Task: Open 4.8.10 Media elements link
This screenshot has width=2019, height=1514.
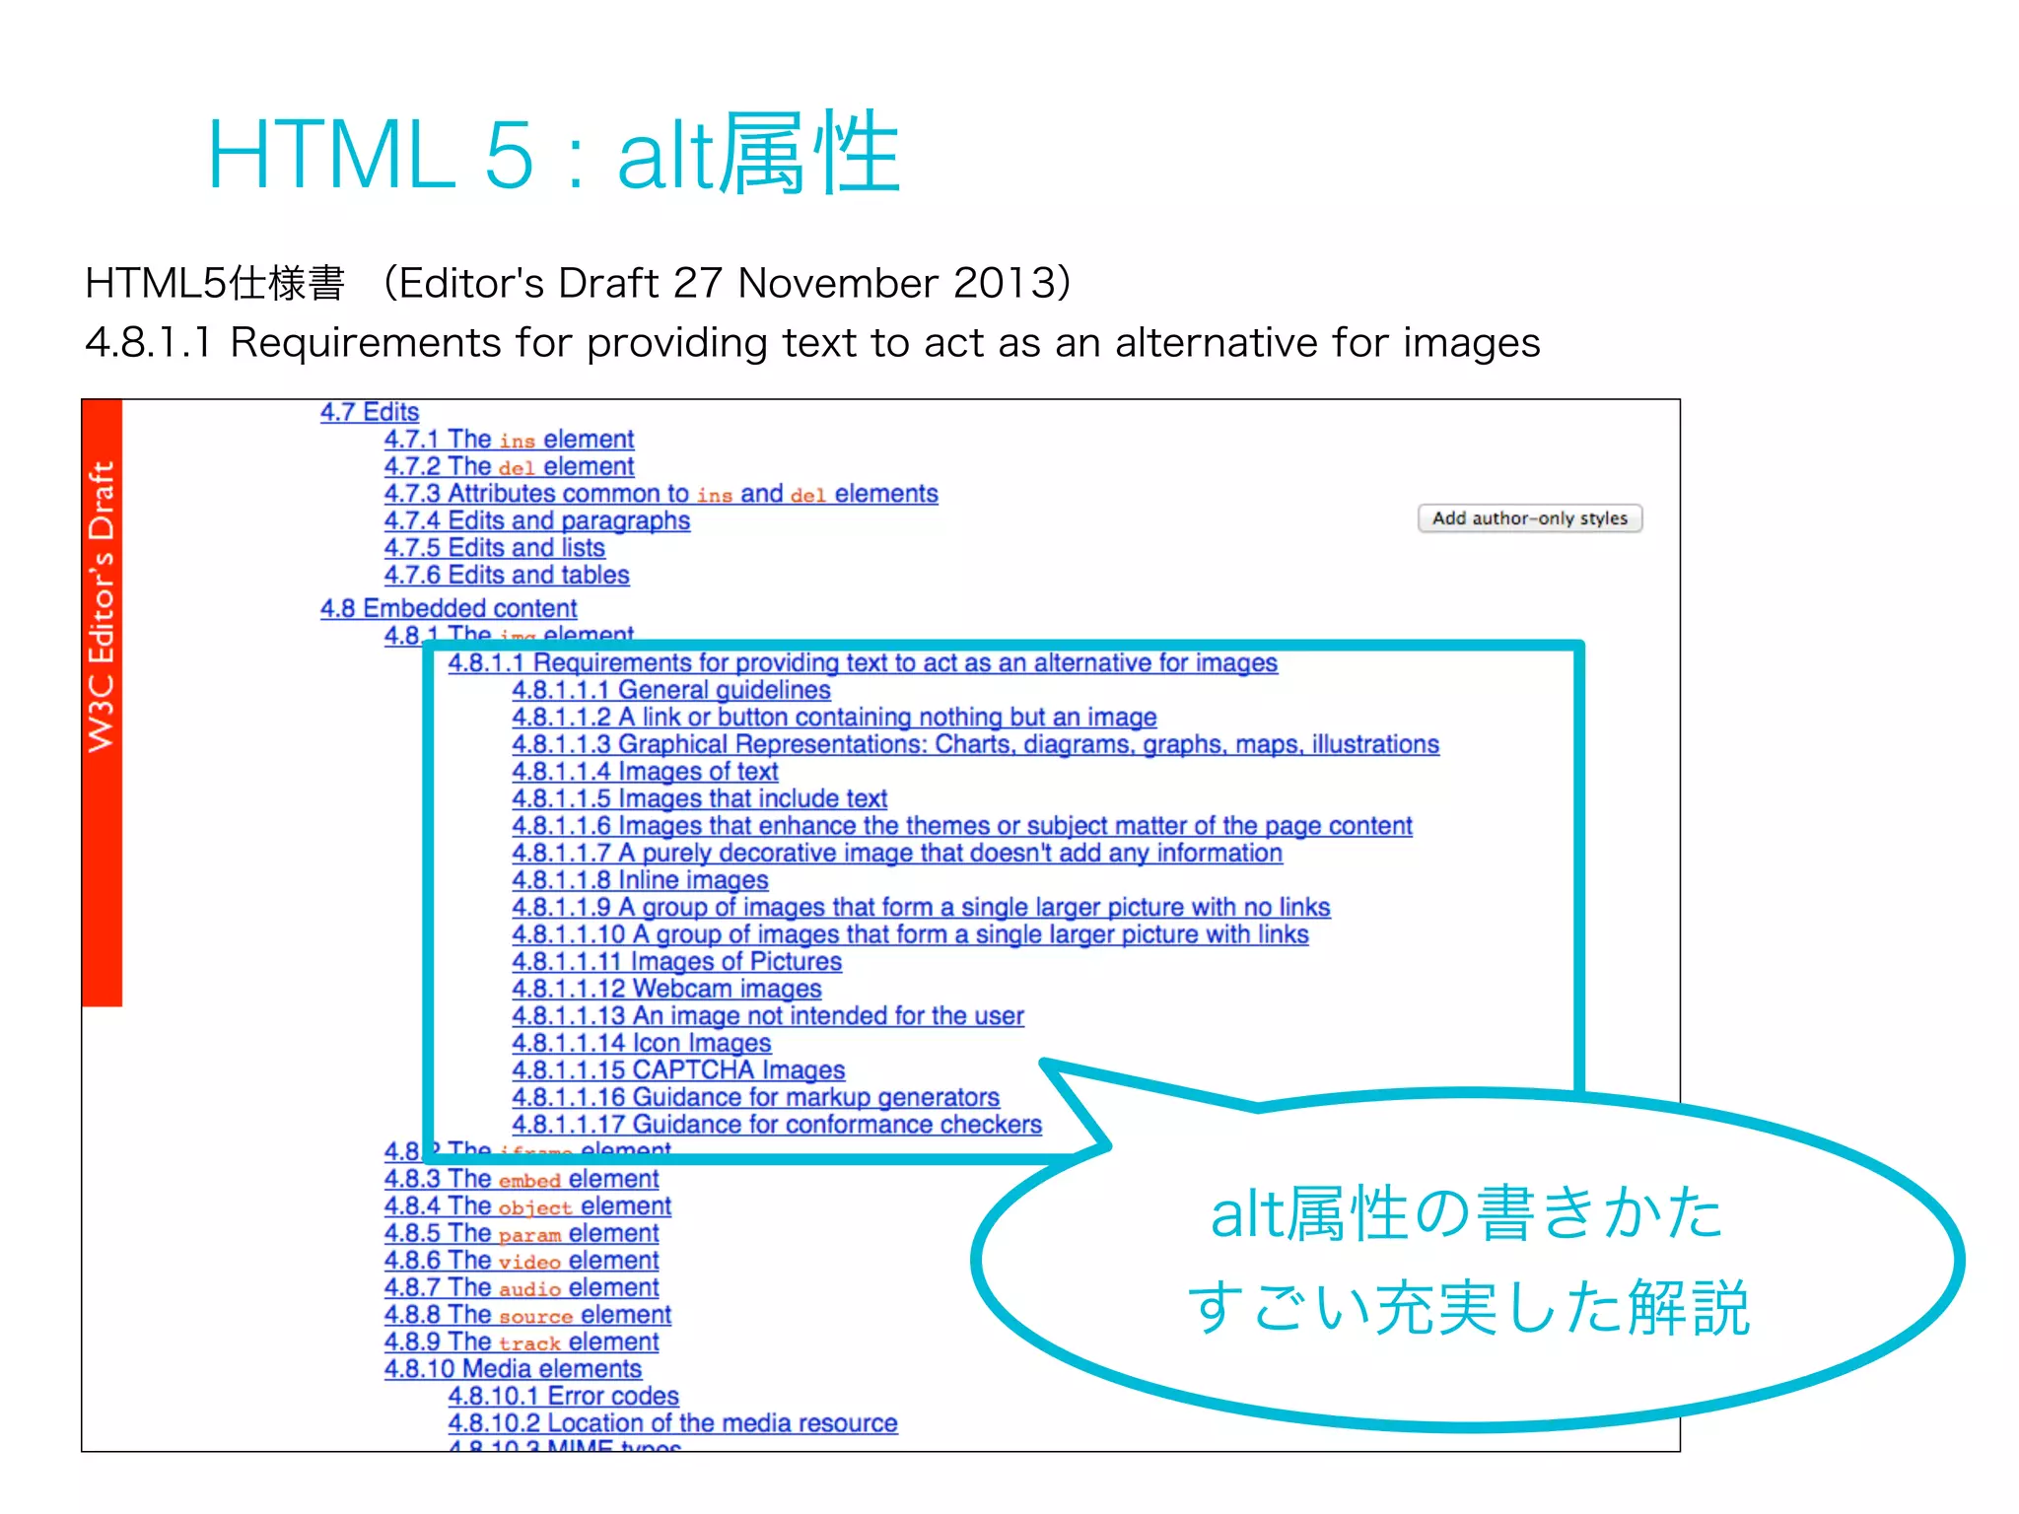Action: (x=513, y=1369)
